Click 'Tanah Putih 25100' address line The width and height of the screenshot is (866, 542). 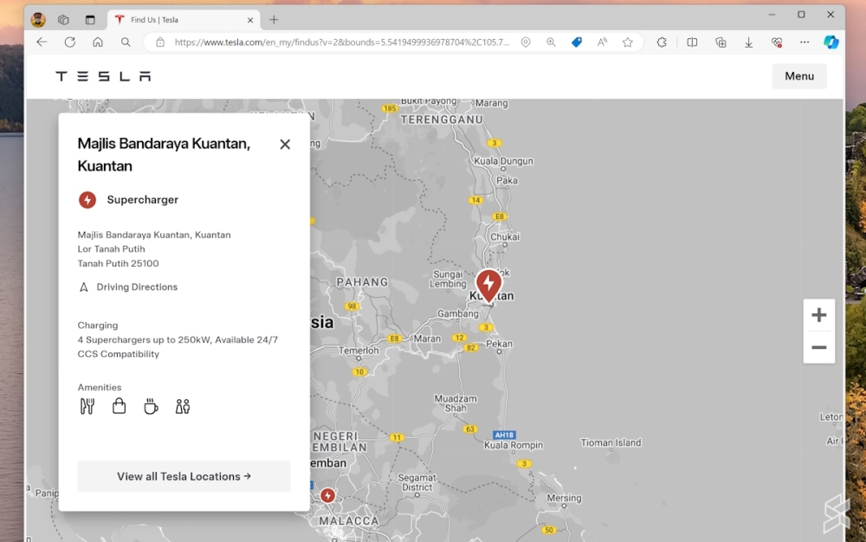[x=118, y=263]
